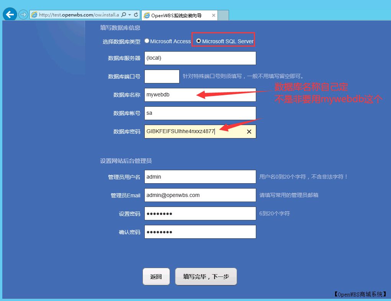Click the OpenWBS favicon on the browser tab
Image resolution: width=391 pixels, height=301 pixels.
click(147, 15)
